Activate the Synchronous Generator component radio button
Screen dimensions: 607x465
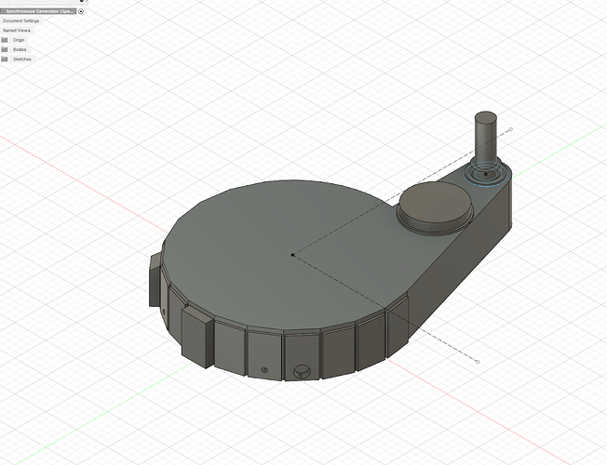81,11
